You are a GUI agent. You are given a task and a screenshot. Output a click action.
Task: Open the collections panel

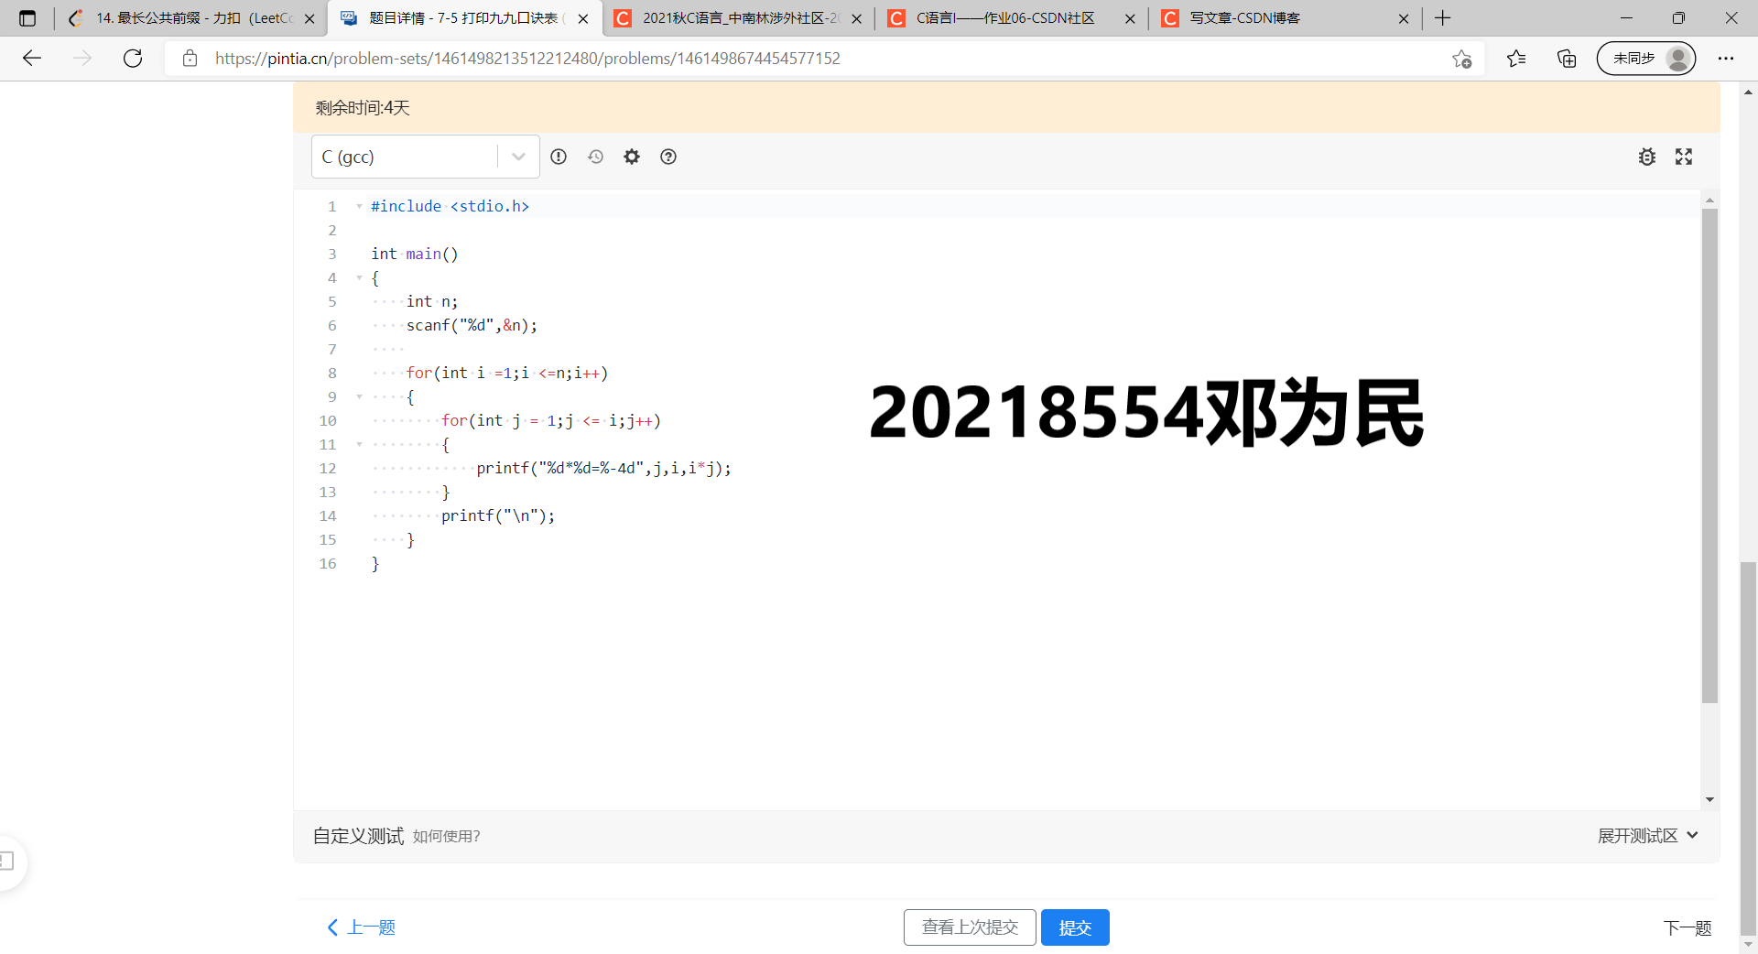(1567, 59)
